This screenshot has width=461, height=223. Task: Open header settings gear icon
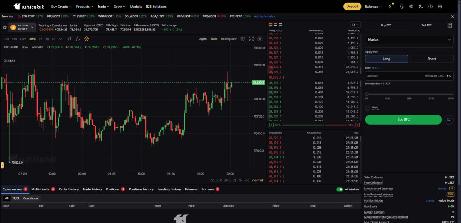coord(440,7)
